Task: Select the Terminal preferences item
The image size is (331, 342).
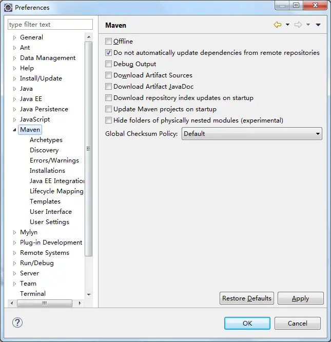Action: click(33, 294)
